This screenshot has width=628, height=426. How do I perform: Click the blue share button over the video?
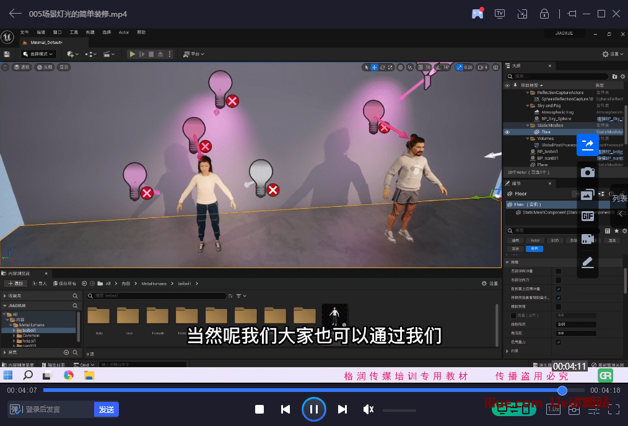tap(587, 144)
